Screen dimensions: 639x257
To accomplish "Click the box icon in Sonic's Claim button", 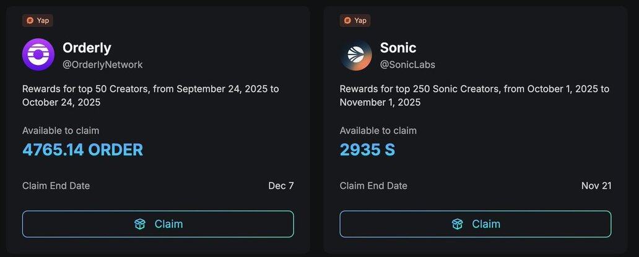I will point(458,224).
